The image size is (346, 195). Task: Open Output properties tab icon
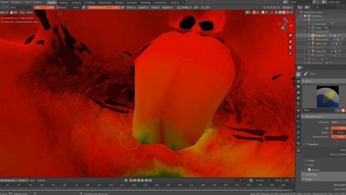(298, 87)
